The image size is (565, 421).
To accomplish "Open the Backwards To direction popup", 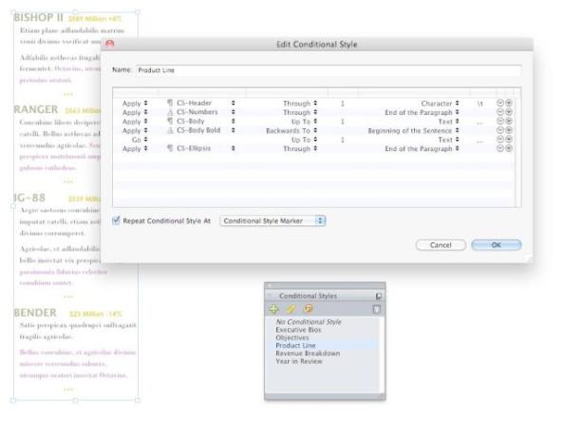I will point(292,130).
